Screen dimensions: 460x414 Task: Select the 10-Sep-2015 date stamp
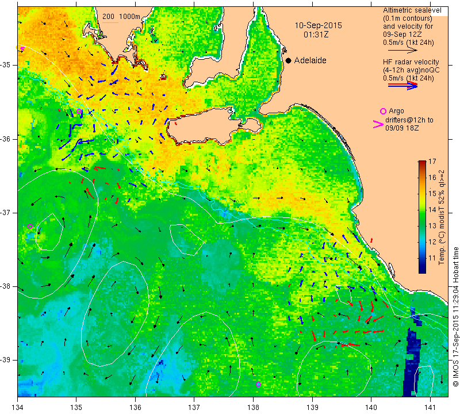(x=319, y=25)
